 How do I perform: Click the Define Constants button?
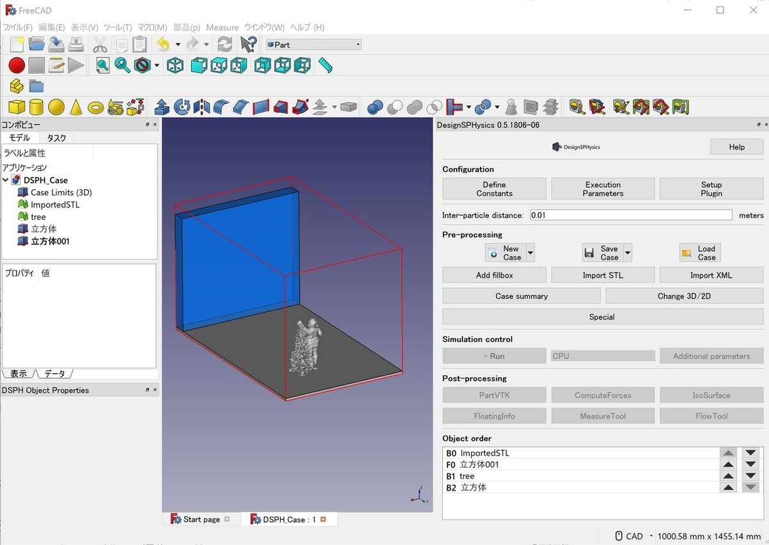(x=494, y=189)
